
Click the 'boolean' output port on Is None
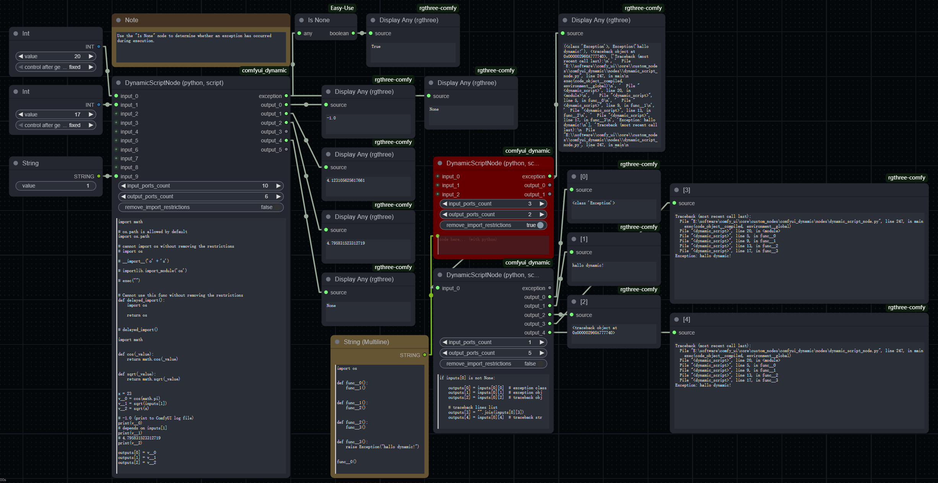tap(353, 33)
